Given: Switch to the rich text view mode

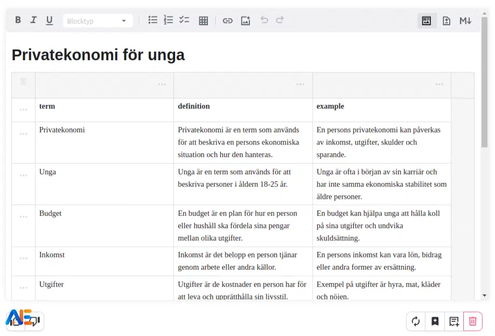Looking at the screenshot, I should [427, 21].
